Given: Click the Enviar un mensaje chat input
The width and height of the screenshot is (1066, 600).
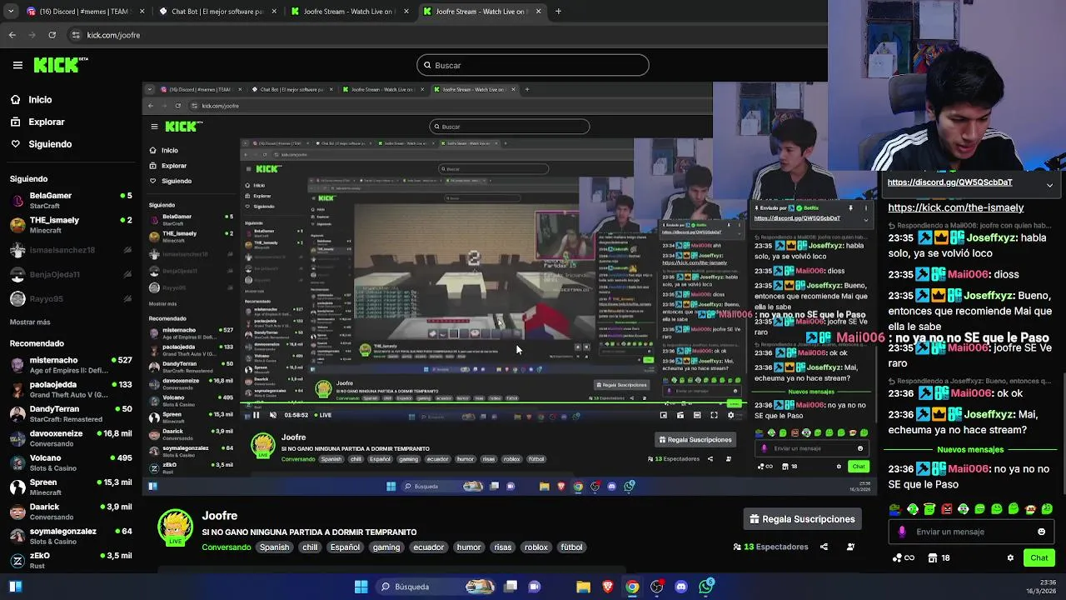Looking at the screenshot, I should click(x=971, y=532).
